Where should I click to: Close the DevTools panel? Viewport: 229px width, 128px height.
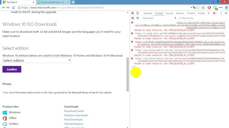coord(226,13)
